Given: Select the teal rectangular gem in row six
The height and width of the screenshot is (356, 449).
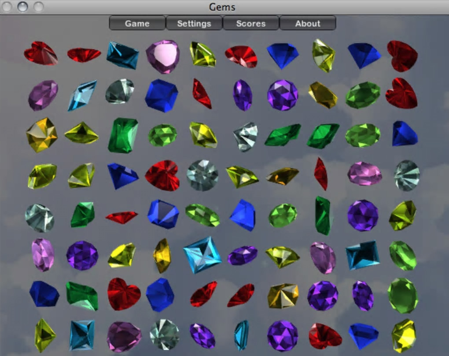Looking at the screenshot, I should pos(363,255).
